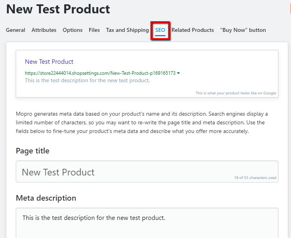
Task: Select the Files tab
Action: [94, 30]
